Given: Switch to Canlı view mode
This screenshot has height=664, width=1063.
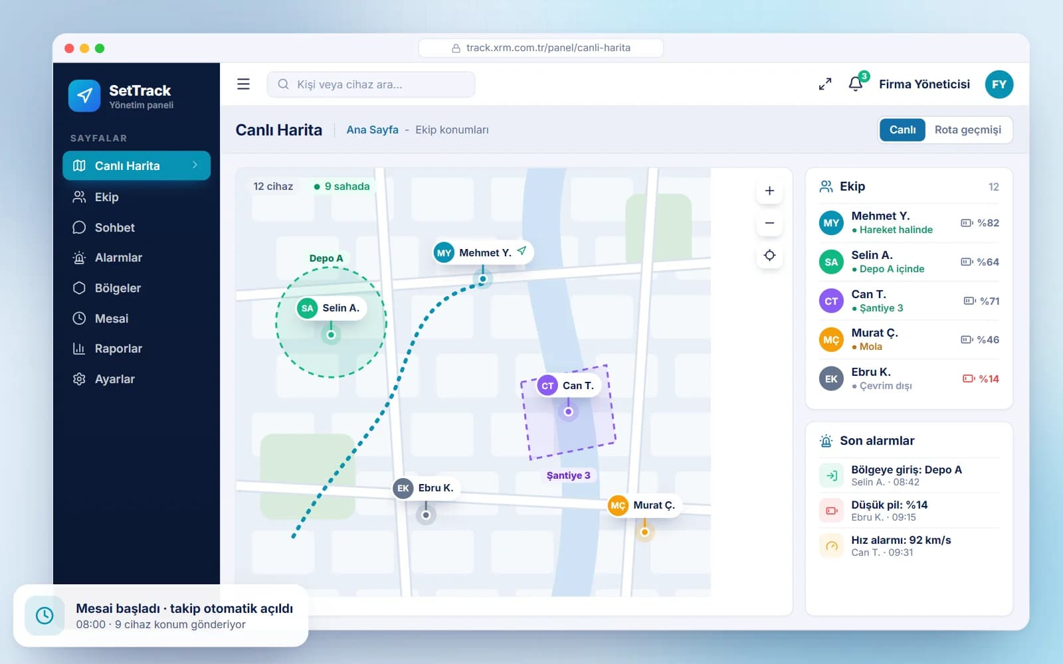Looking at the screenshot, I should click(x=902, y=129).
